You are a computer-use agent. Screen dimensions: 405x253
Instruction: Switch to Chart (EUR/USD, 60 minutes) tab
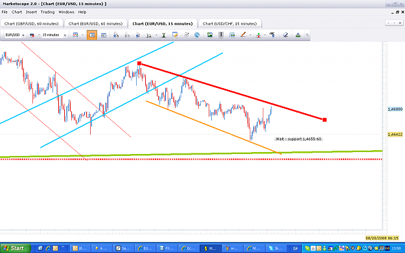tap(95, 23)
